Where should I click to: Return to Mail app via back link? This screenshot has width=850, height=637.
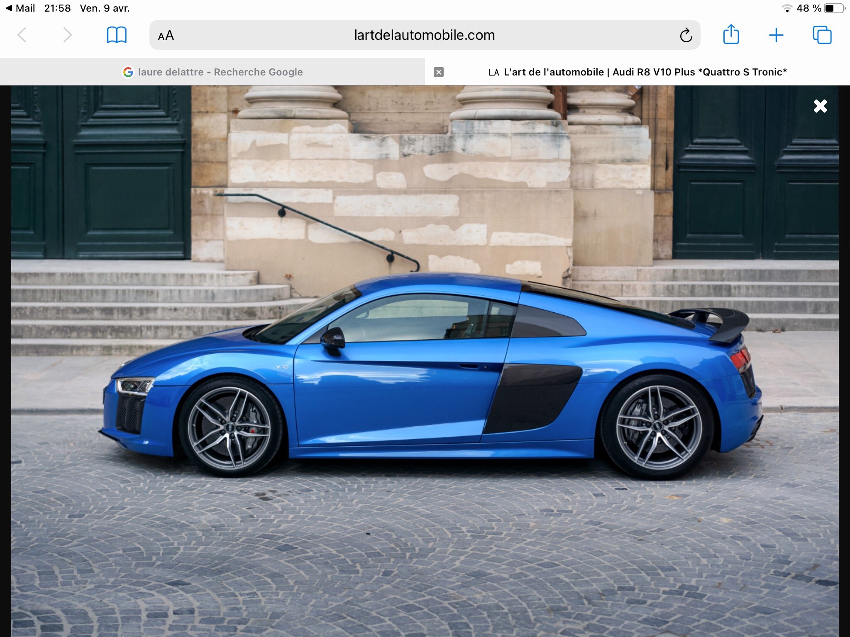[x=20, y=8]
